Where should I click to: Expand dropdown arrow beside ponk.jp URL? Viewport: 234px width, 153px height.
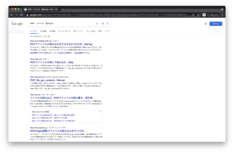click(55, 95)
